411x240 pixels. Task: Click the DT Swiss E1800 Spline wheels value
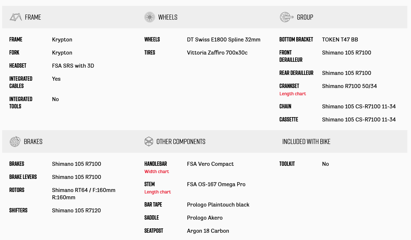click(x=224, y=40)
